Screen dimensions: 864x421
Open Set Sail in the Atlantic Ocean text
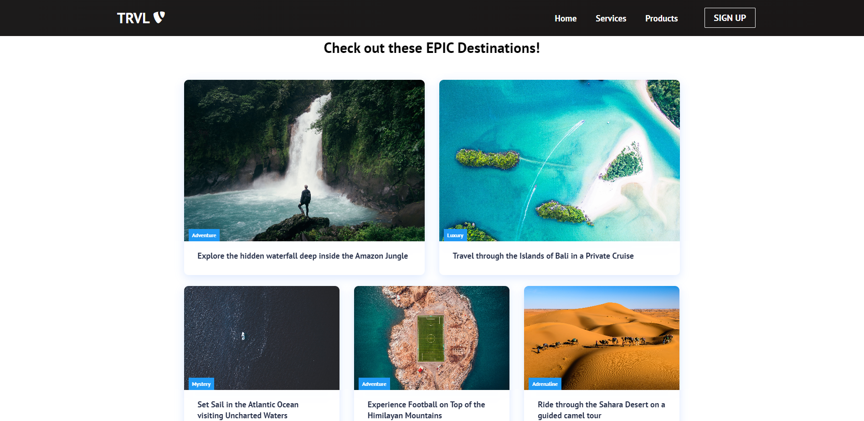click(248, 410)
